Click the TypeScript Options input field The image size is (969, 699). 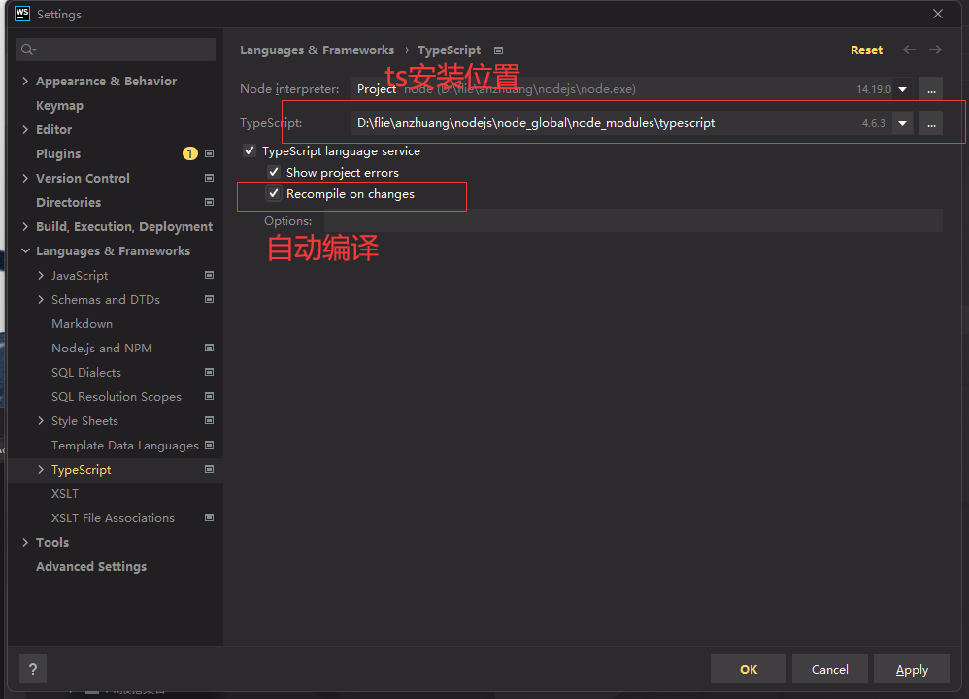click(633, 220)
